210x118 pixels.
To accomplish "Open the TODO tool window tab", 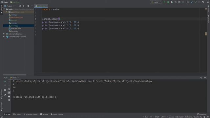I will pos(17,114).
